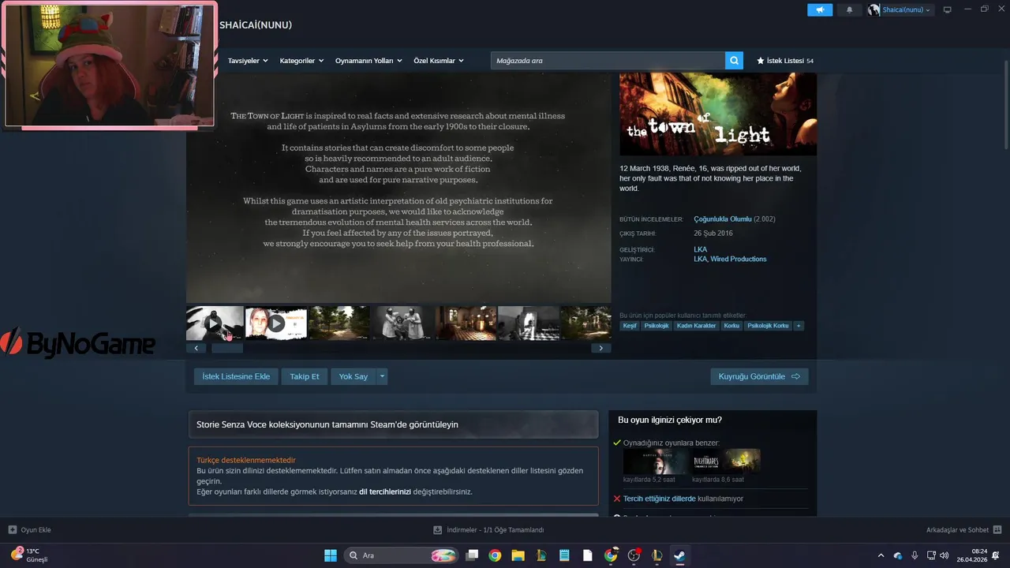Screen dimensions: 1010x568
Task: Open the microphone tray icon
Action: point(915,555)
